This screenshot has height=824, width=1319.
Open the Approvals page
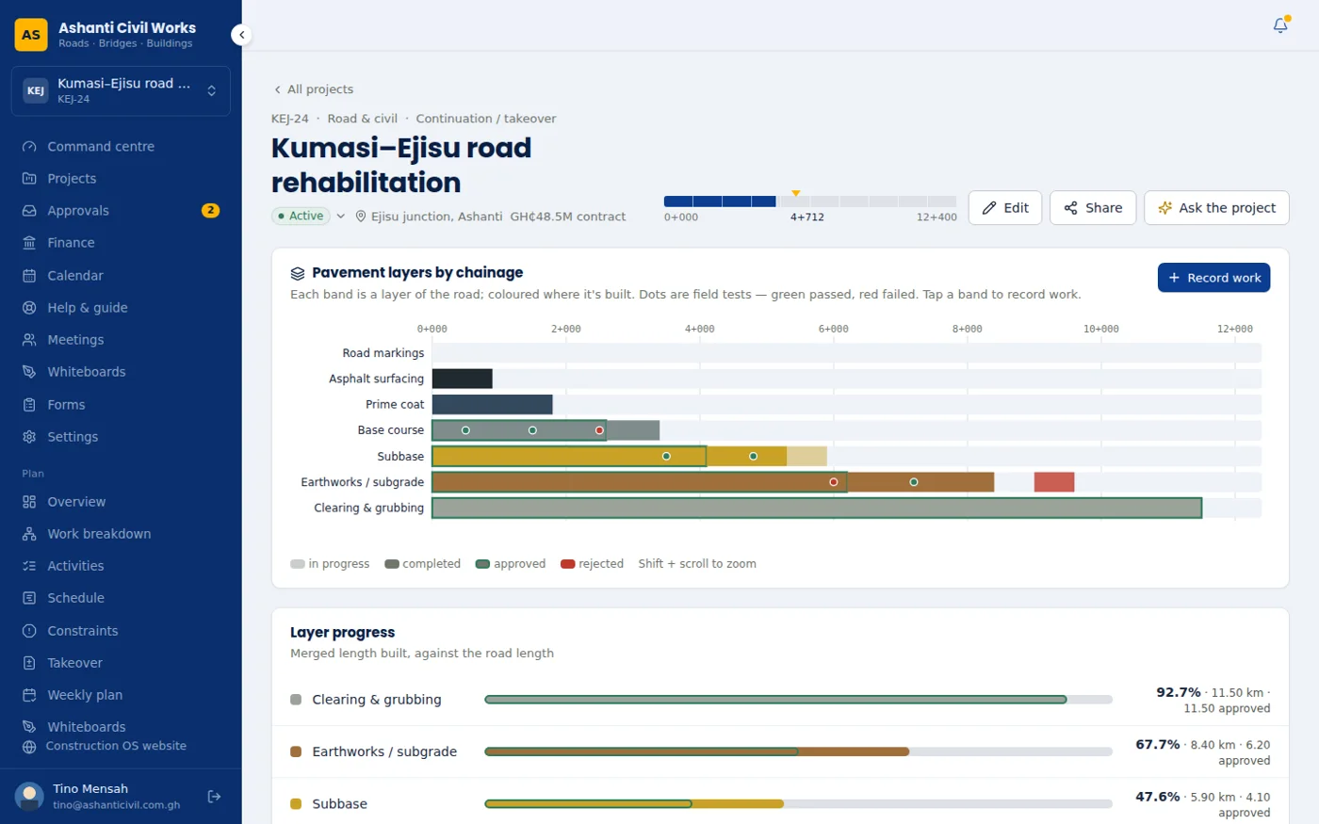point(121,211)
